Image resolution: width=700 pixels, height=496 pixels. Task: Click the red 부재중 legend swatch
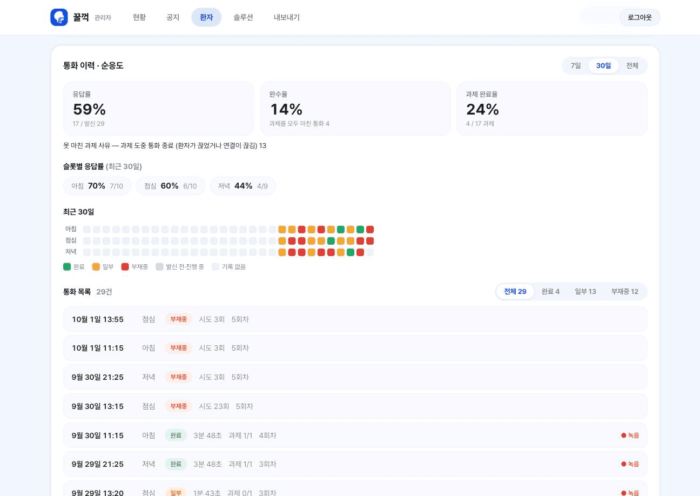pyautogui.click(x=125, y=267)
